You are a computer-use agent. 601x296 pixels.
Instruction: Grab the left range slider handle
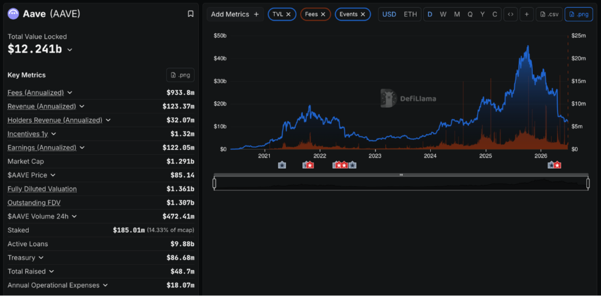pos(214,184)
